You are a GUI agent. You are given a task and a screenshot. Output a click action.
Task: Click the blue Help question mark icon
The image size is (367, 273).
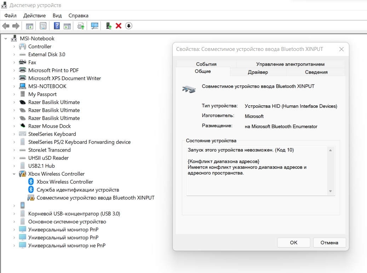[57, 26]
